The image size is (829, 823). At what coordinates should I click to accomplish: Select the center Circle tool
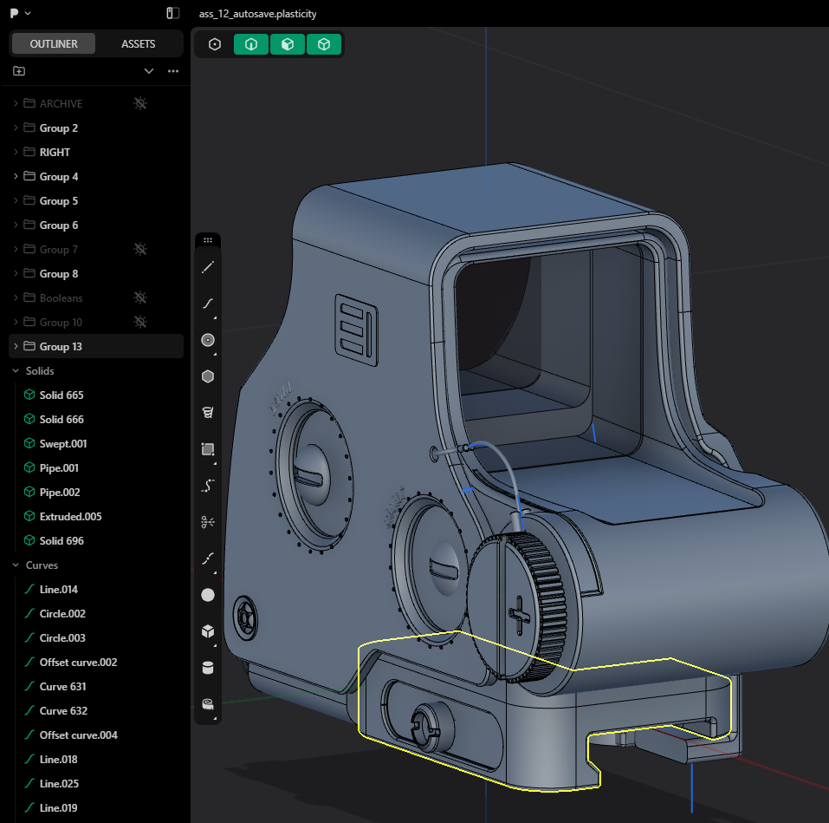pyautogui.click(x=208, y=340)
